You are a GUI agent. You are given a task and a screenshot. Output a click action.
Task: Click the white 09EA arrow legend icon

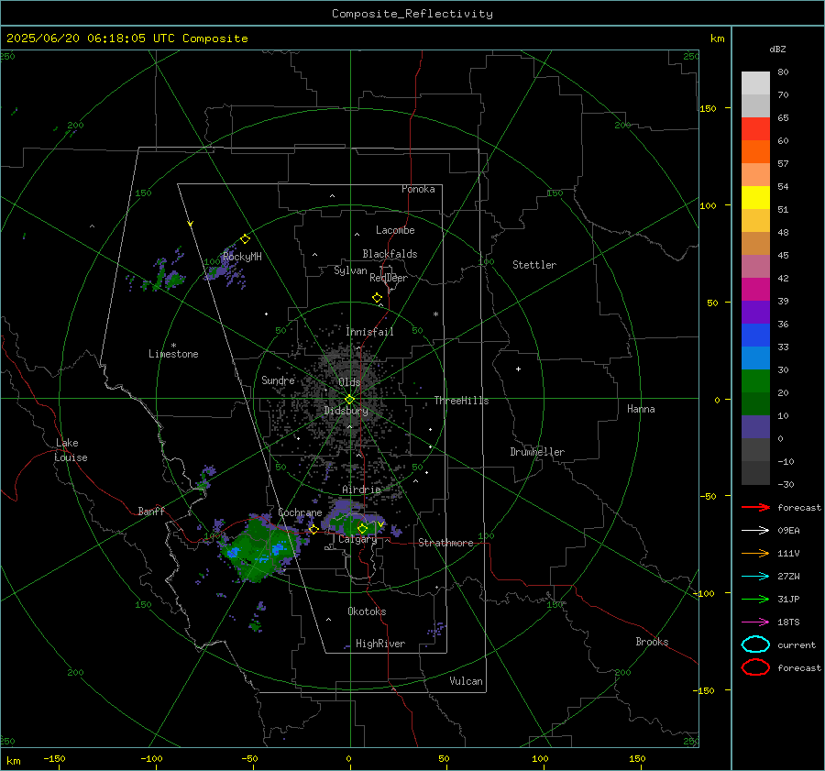tap(755, 530)
